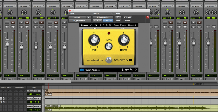
Task: Toggle the BYPASS button in plugin header
Action: (x=127, y=17)
